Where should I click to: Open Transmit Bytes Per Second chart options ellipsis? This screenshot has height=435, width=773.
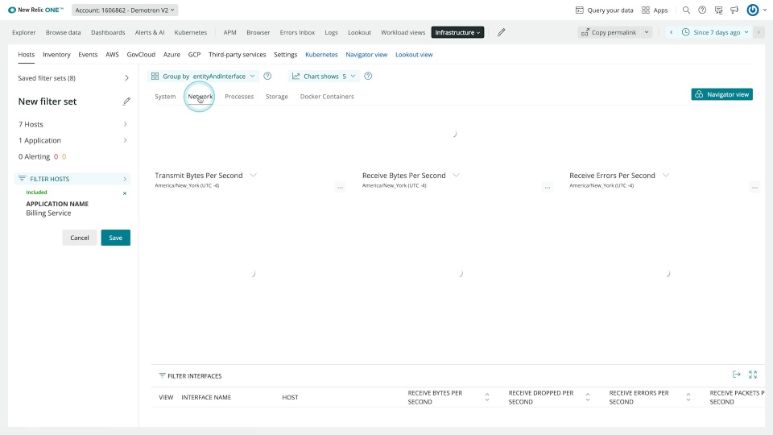coord(340,188)
